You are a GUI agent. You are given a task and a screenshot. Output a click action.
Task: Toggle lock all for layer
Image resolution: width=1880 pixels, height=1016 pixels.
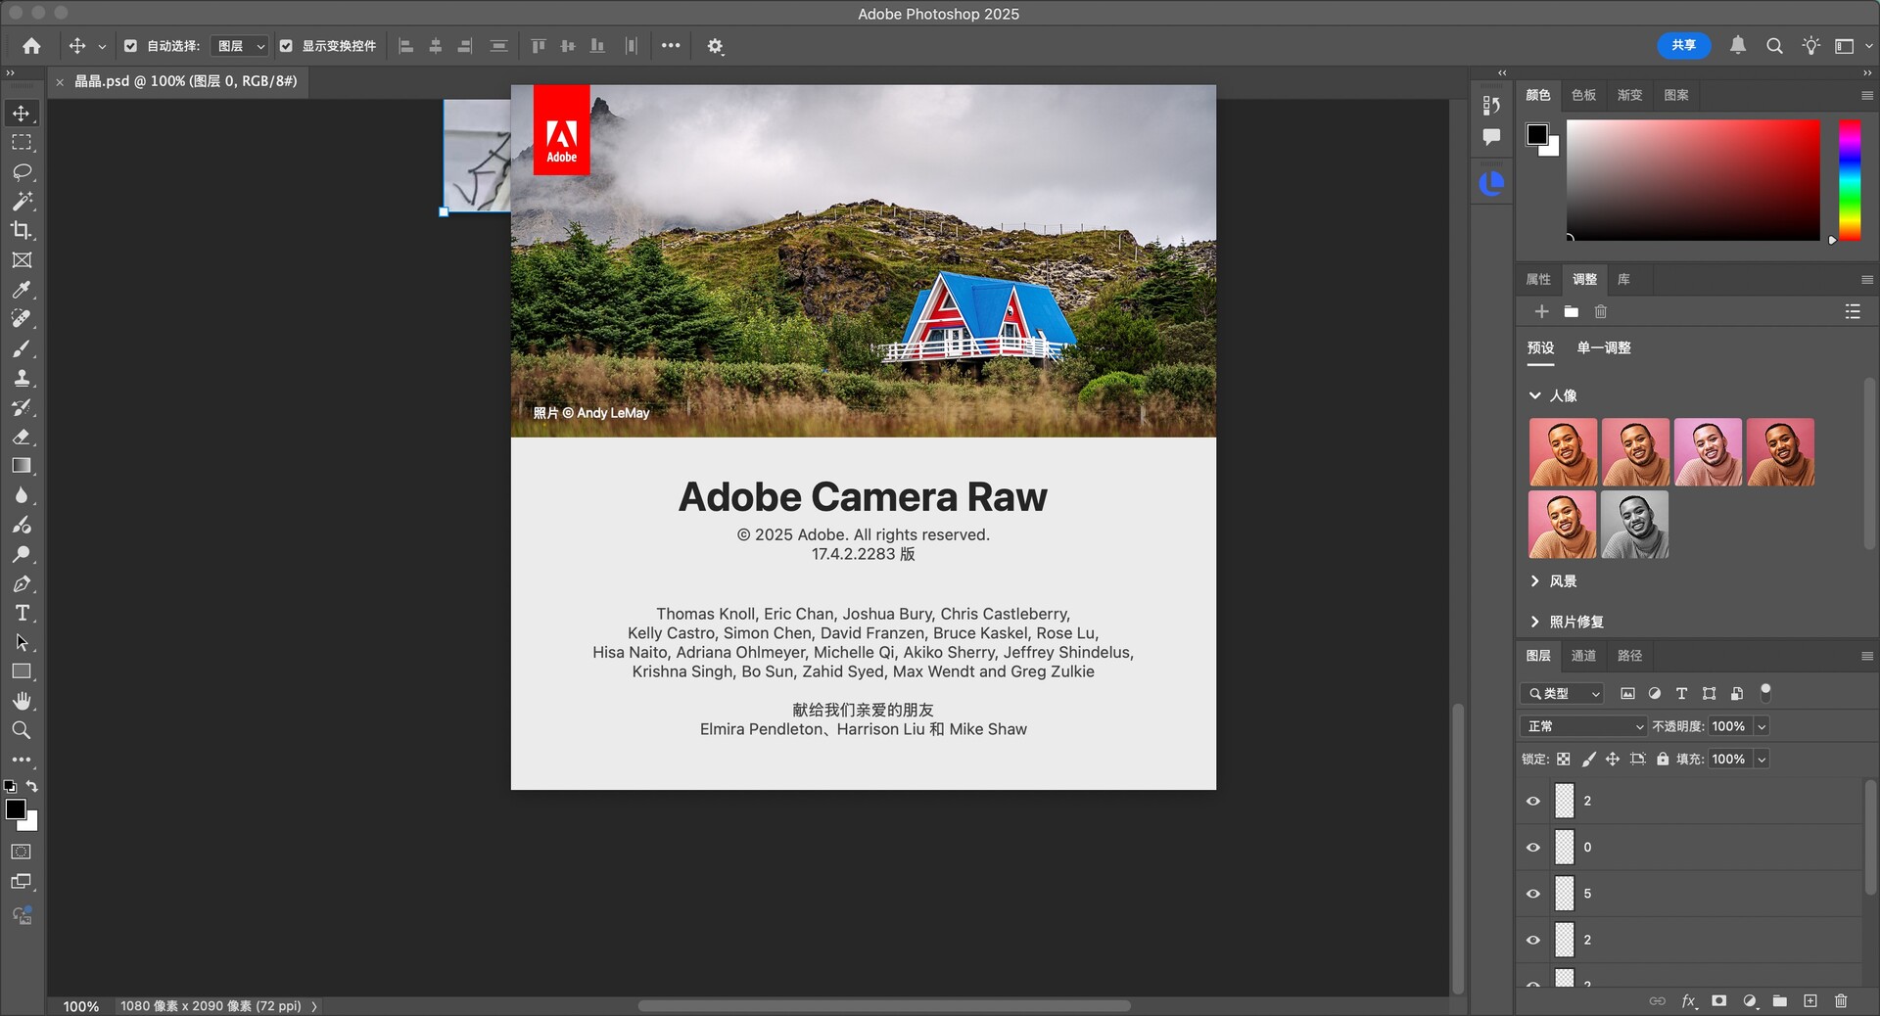coord(1663,760)
